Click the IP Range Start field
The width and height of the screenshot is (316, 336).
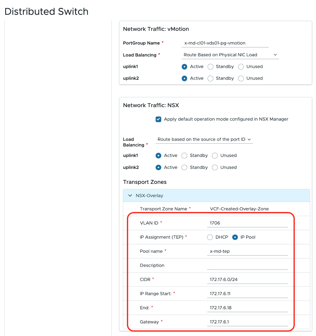tap(247, 294)
